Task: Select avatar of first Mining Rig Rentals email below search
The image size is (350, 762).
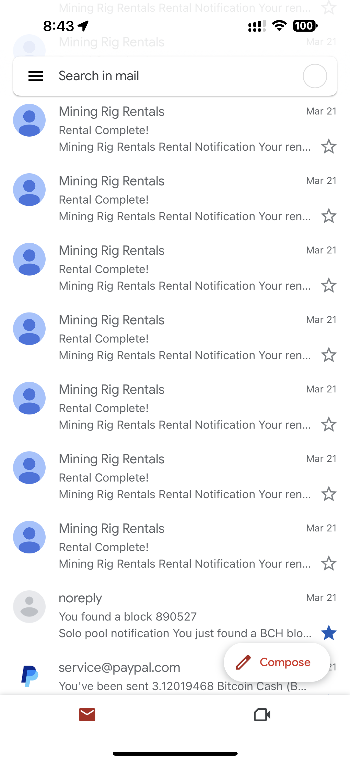Action: tap(29, 120)
